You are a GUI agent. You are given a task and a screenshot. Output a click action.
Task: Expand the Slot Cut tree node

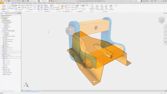[2, 67]
